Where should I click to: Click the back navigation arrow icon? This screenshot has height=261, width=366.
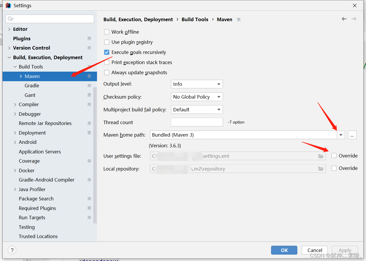pyautogui.click(x=344, y=19)
